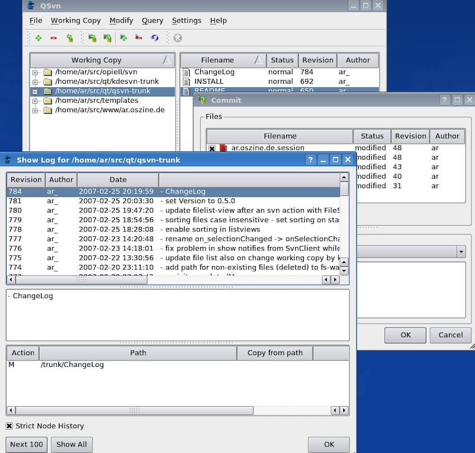
Task: Click the Show Log title bar icon
Action: pos(8,160)
